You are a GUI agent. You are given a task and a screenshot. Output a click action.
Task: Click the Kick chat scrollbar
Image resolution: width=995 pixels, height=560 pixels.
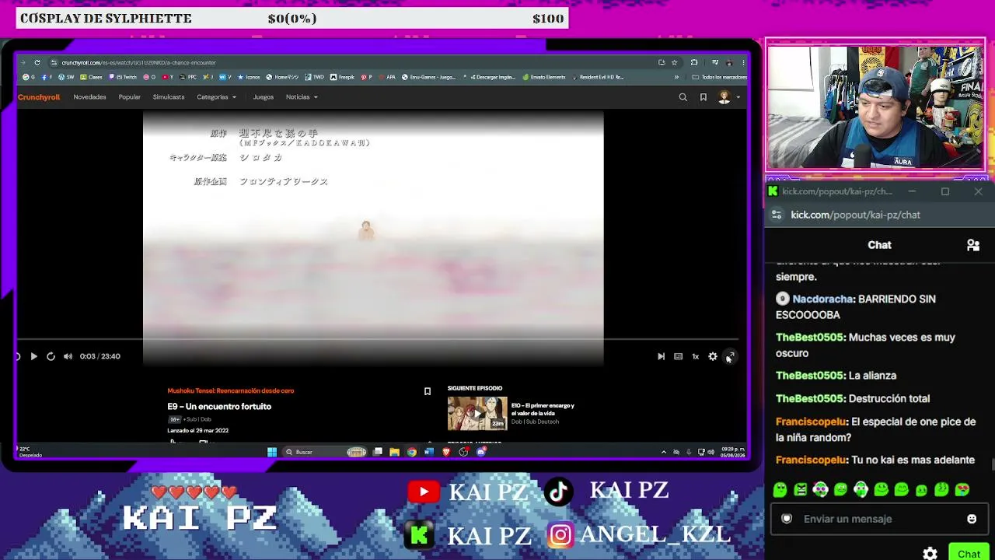coord(992,464)
